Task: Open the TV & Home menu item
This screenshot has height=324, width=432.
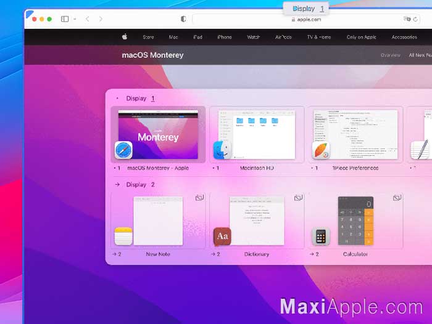Action: (319, 37)
